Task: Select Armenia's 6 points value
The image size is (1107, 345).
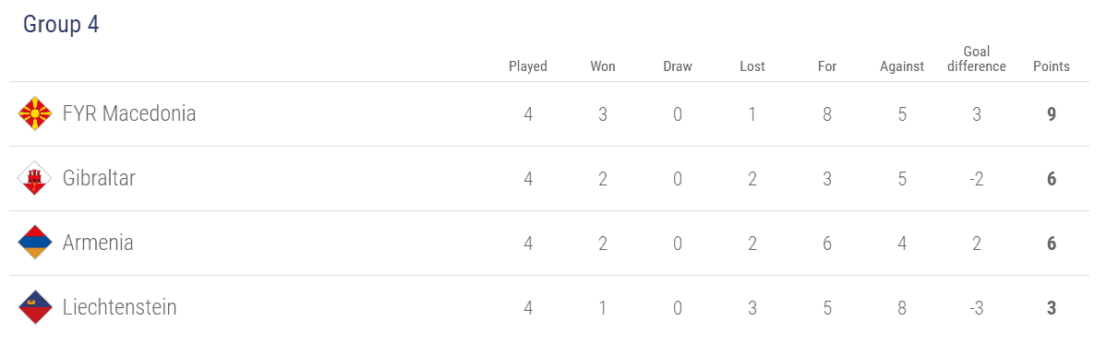Action: pyautogui.click(x=1052, y=244)
